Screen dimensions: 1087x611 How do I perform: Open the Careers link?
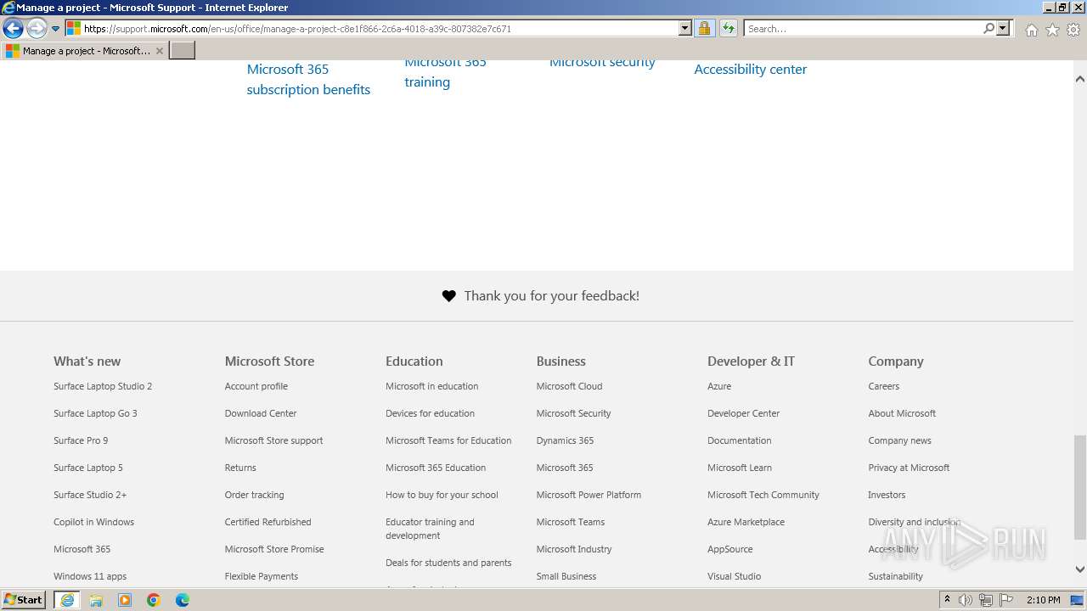pyautogui.click(x=883, y=386)
